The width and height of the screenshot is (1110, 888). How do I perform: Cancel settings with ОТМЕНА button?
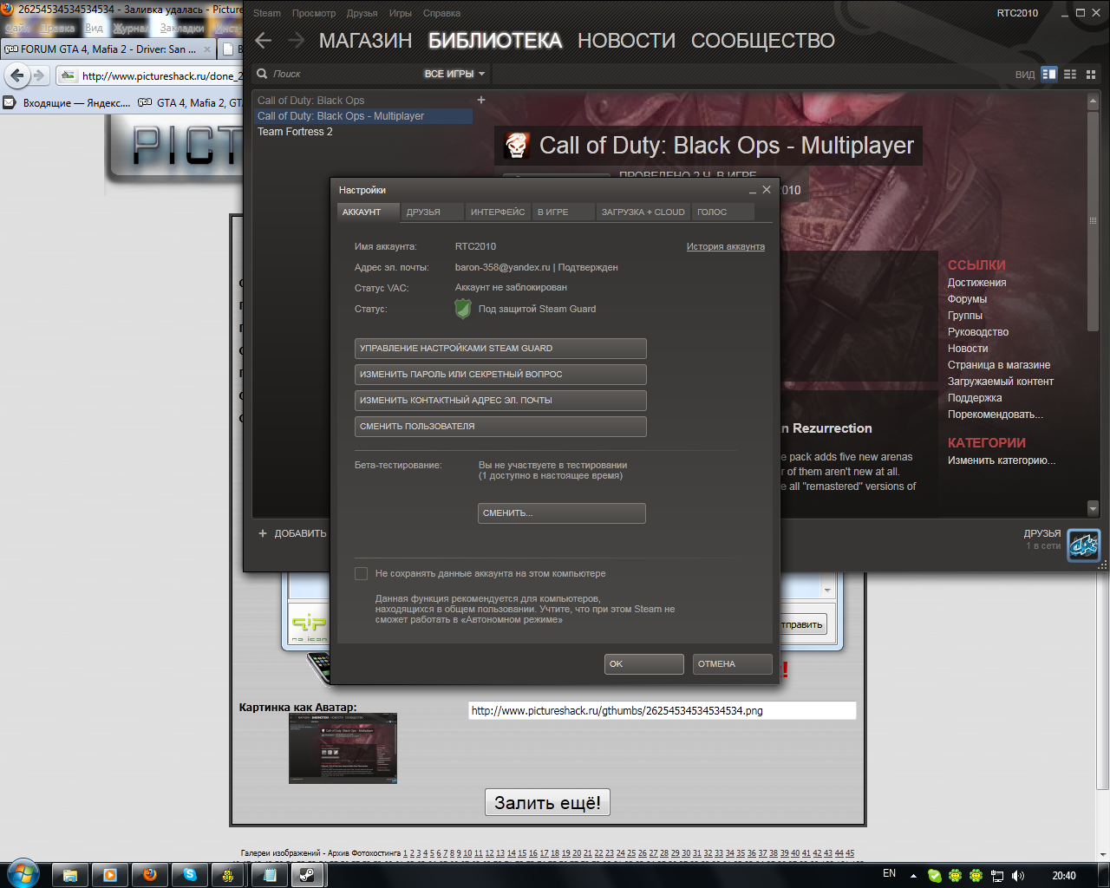point(733,664)
